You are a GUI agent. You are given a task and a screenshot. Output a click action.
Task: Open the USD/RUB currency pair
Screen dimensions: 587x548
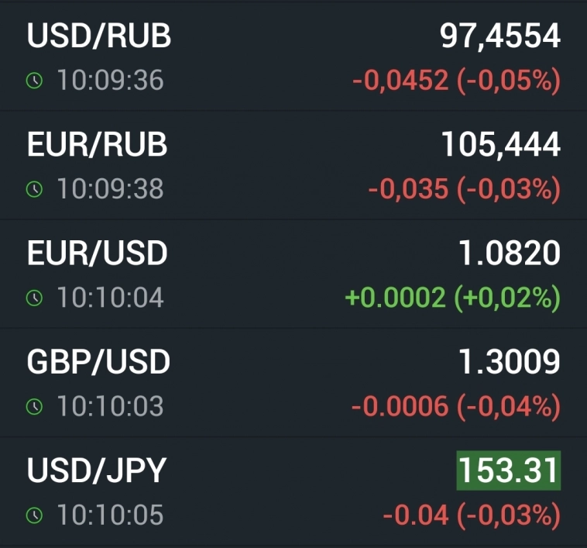(x=99, y=36)
